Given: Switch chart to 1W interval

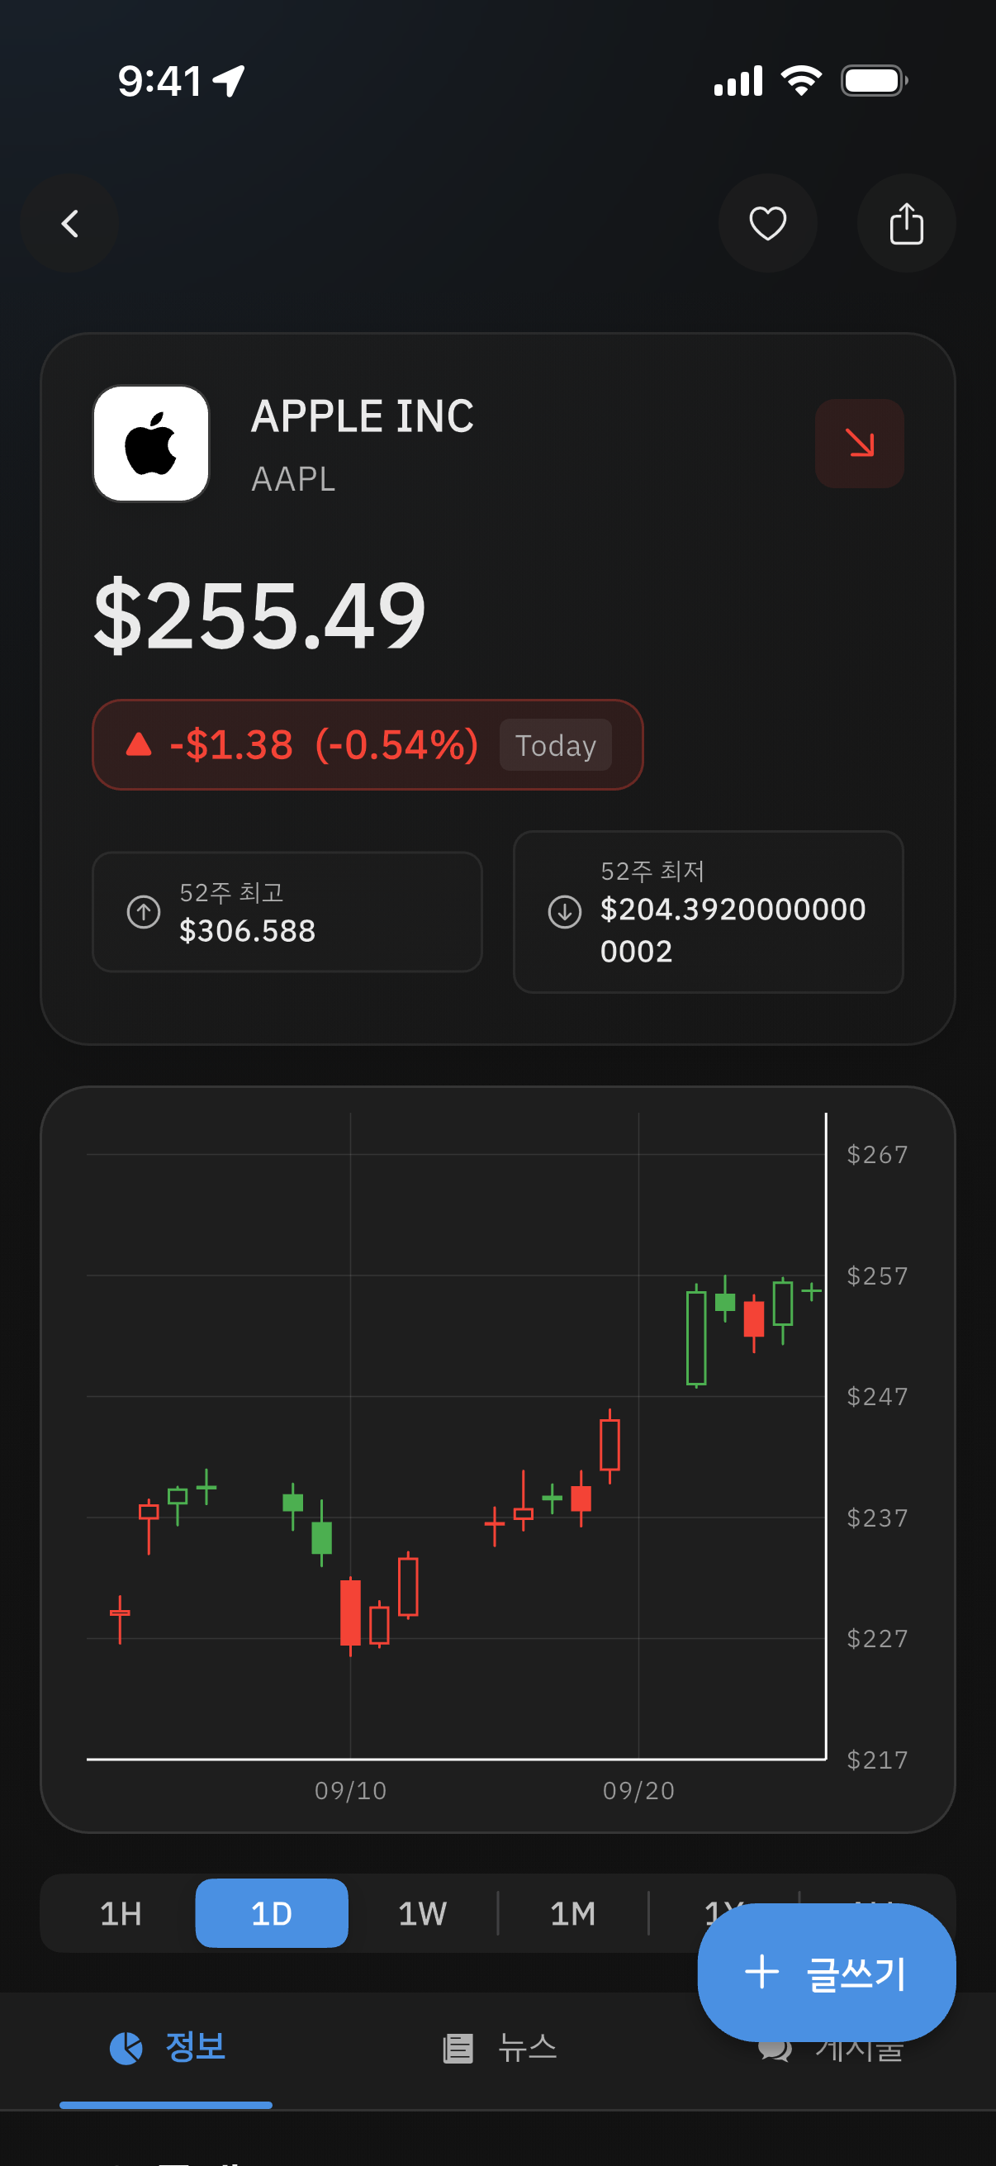Looking at the screenshot, I should pos(422,1914).
